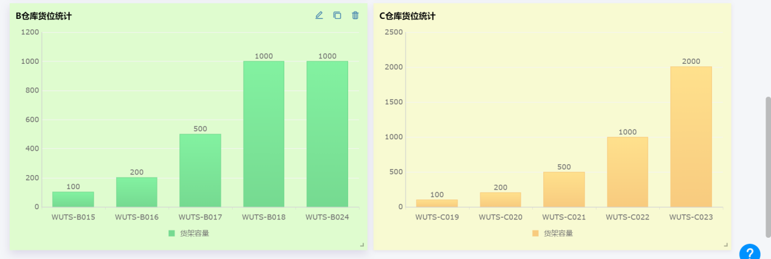The height and width of the screenshot is (259, 771).
Task: Delete B仓库货位统计 chart via trash icon
Action: (x=355, y=15)
